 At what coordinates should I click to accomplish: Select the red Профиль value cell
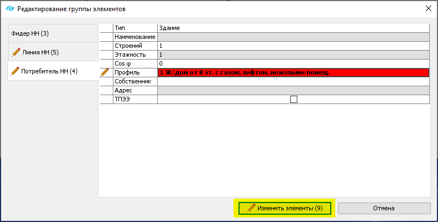pyautogui.click(x=293, y=73)
